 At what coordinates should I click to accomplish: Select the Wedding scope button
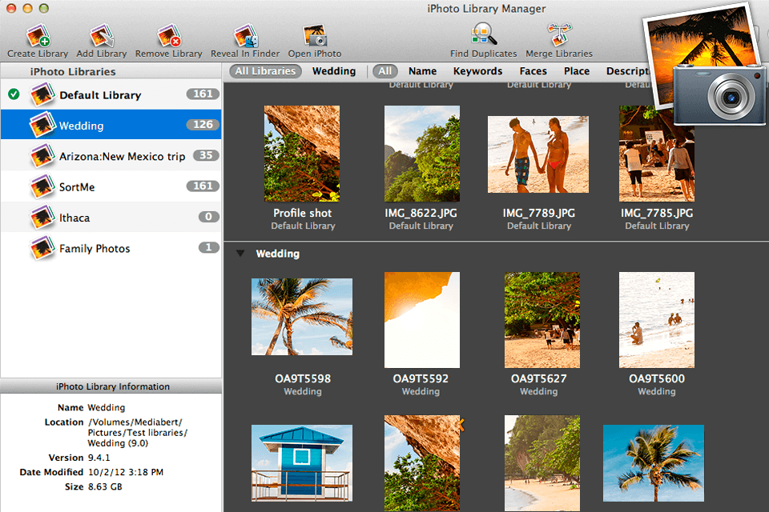334,71
